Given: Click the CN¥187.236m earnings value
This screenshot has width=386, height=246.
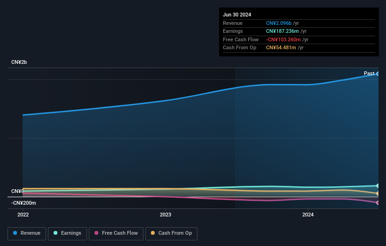Looking at the screenshot, I should pos(283,31).
